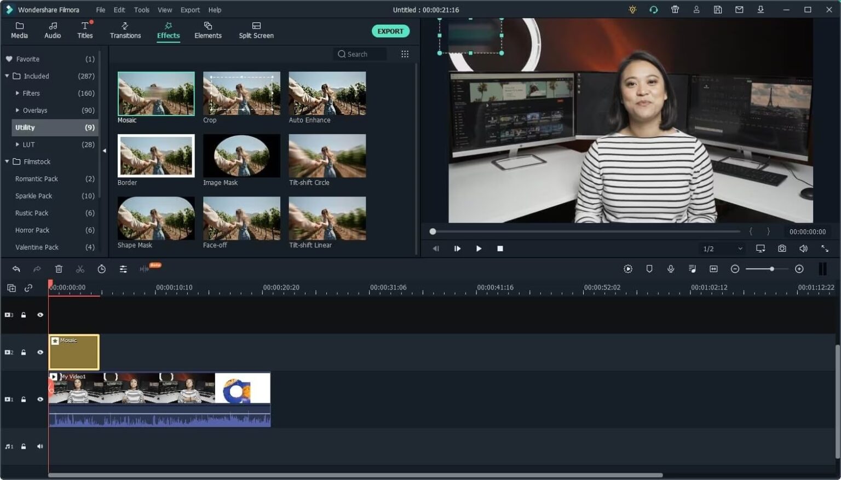Click the EXPORT button
Viewport: 841px width, 480px height.
point(390,31)
